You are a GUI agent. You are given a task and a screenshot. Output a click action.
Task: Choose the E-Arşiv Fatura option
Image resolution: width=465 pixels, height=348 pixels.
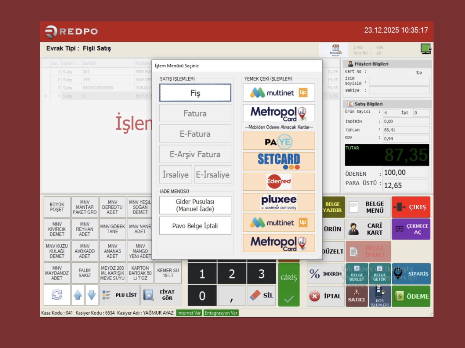point(195,154)
